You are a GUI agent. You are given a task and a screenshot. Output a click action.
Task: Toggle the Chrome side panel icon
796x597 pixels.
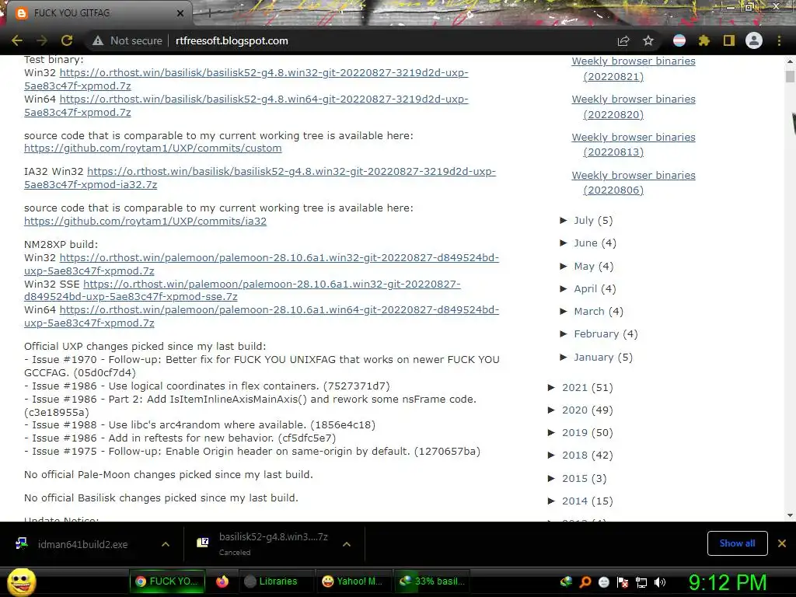729,40
